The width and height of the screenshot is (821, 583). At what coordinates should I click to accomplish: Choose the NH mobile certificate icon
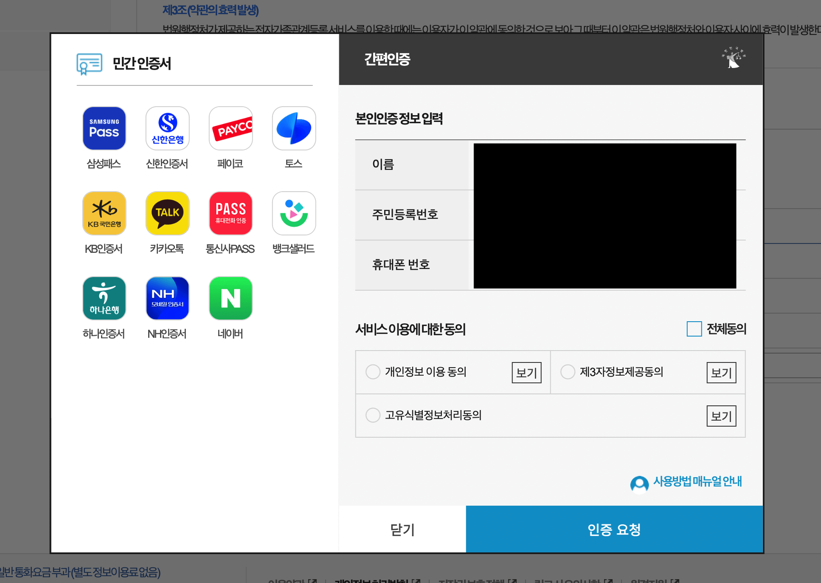coord(167,298)
